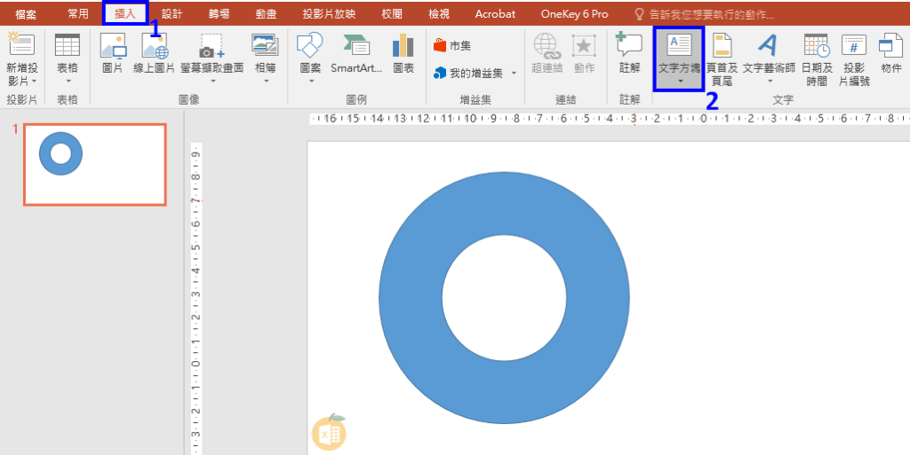The image size is (910, 455).
Task: Expand the 我的增益集 dropdown
Action: pos(514,73)
